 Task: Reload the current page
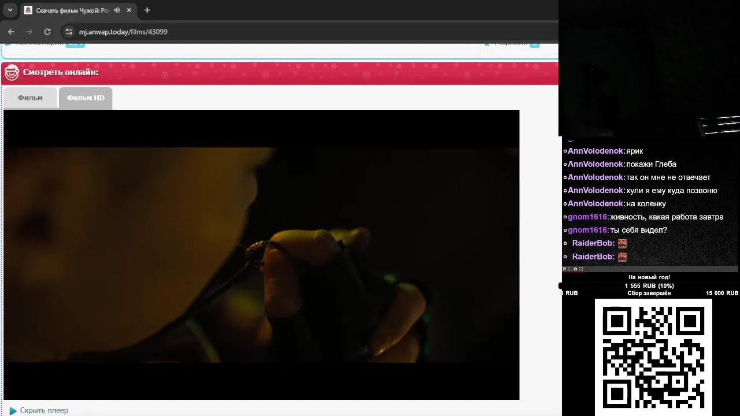click(47, 32)
